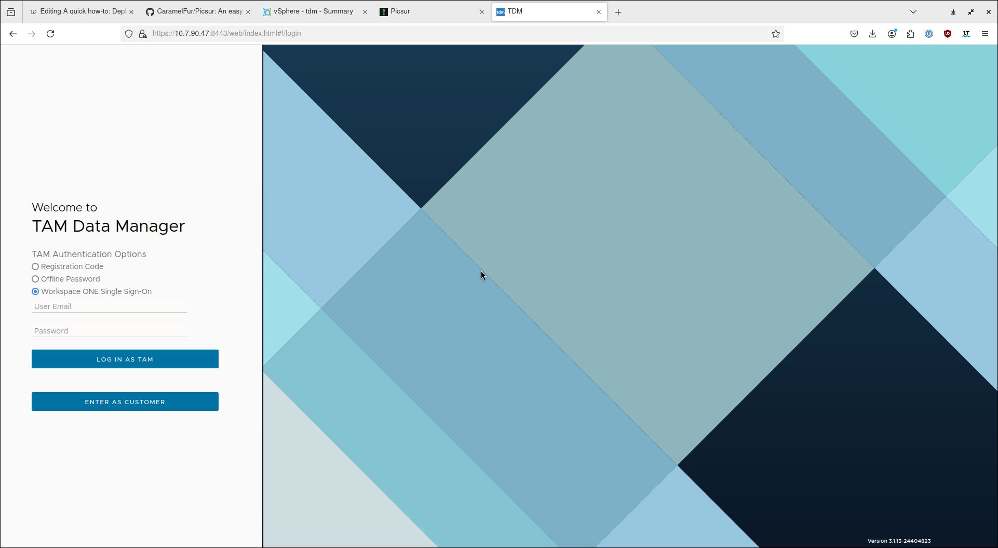Click the 1Password extension icon
The height and width of the screenshot is (548, 998).
pyautogui.click(x=929, y=34)
